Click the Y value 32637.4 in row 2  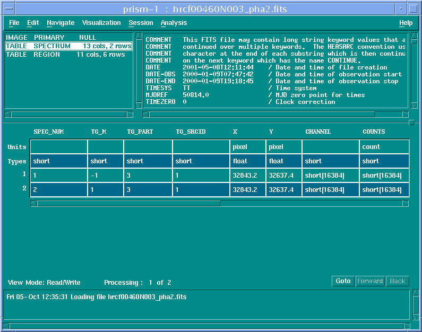[284, 189]
